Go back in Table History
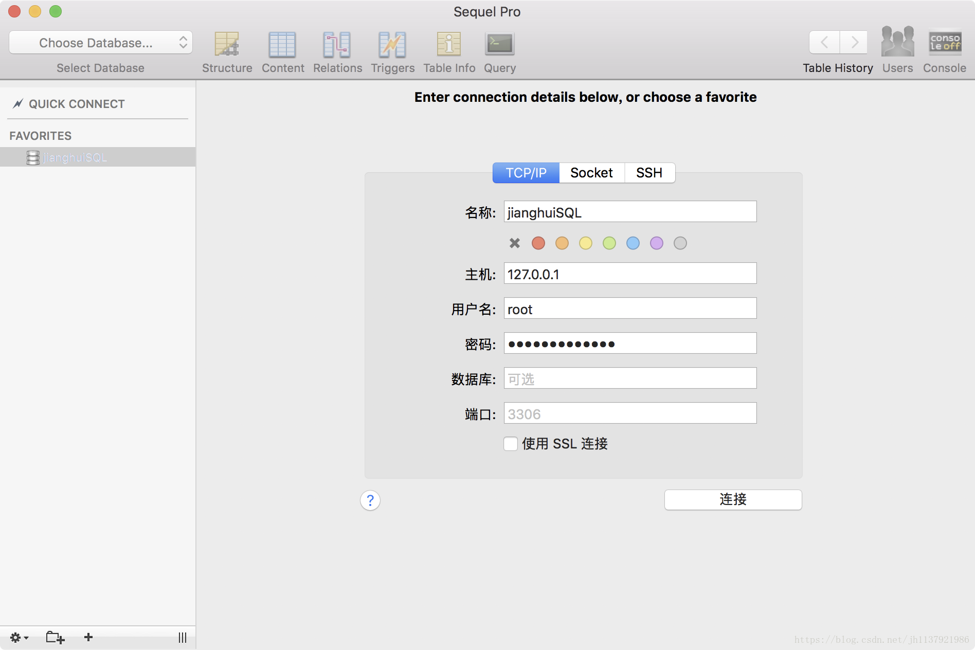975x650 pixels. pyautogui.click(x=824, y=42)
